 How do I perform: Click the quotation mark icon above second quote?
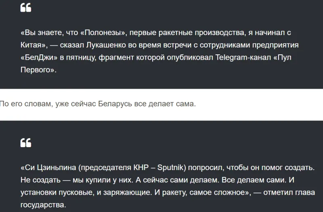pyautogui.click(x=26, y=143)
